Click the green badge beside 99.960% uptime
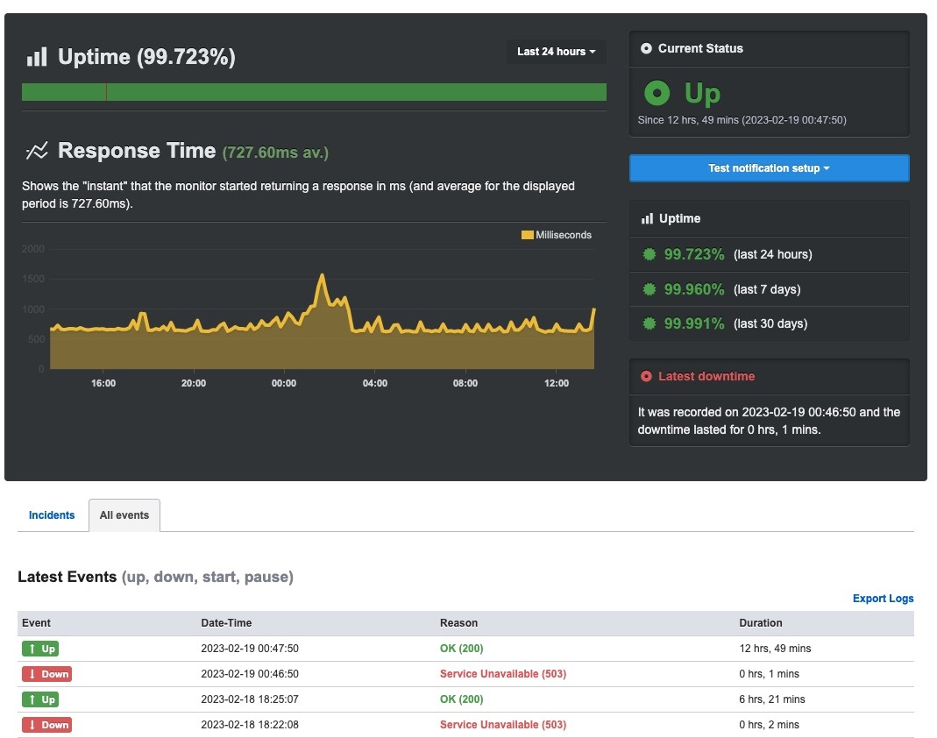937x738 pixels. (x=650, y=289)
